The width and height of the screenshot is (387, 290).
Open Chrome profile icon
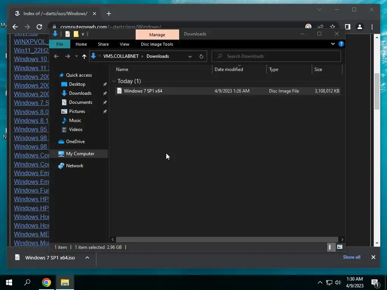pos(360,27)
